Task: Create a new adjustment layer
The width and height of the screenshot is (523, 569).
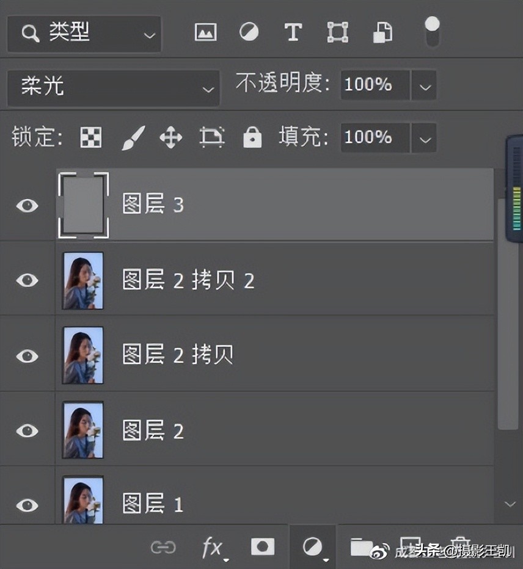Action: coord(312,548)
